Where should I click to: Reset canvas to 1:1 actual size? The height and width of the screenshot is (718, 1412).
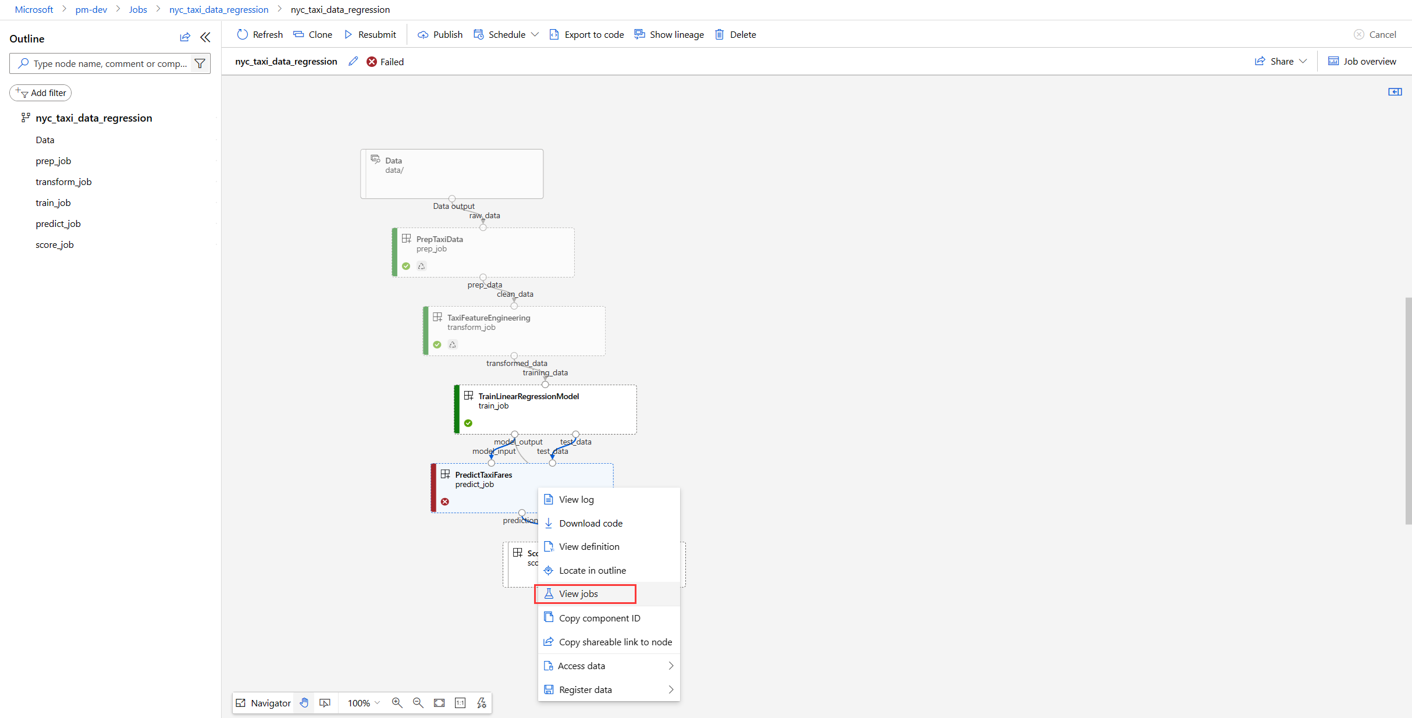(x=460, y=703)
